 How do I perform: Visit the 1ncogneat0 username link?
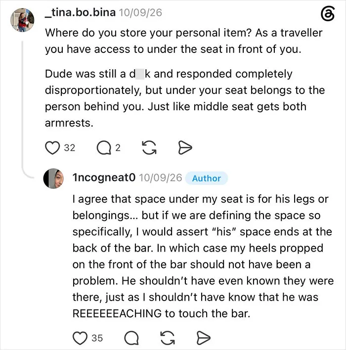(x=104, y=177)
